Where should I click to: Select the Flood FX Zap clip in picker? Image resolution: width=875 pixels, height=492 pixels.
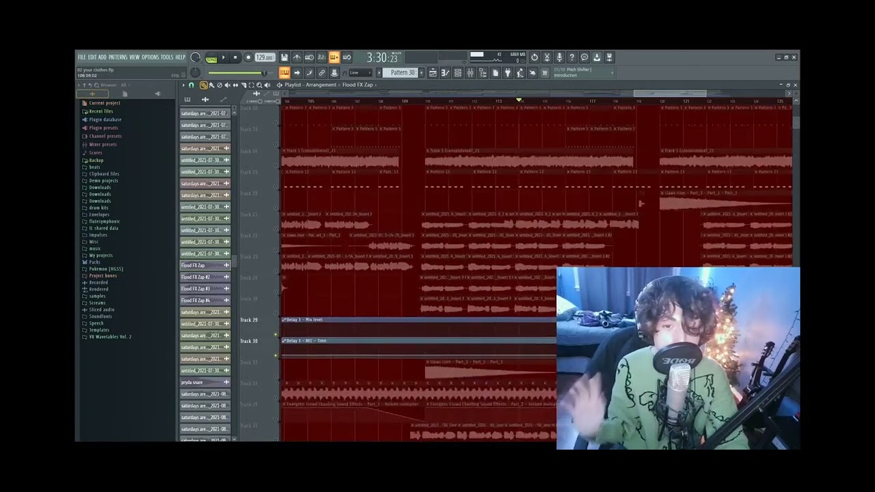[205, 265]
